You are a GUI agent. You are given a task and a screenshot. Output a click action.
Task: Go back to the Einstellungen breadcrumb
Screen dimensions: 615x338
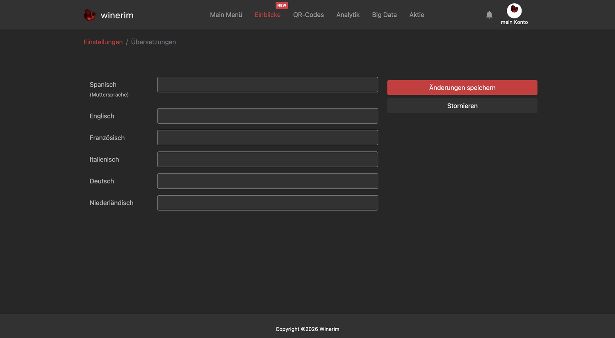click(103, 42)
